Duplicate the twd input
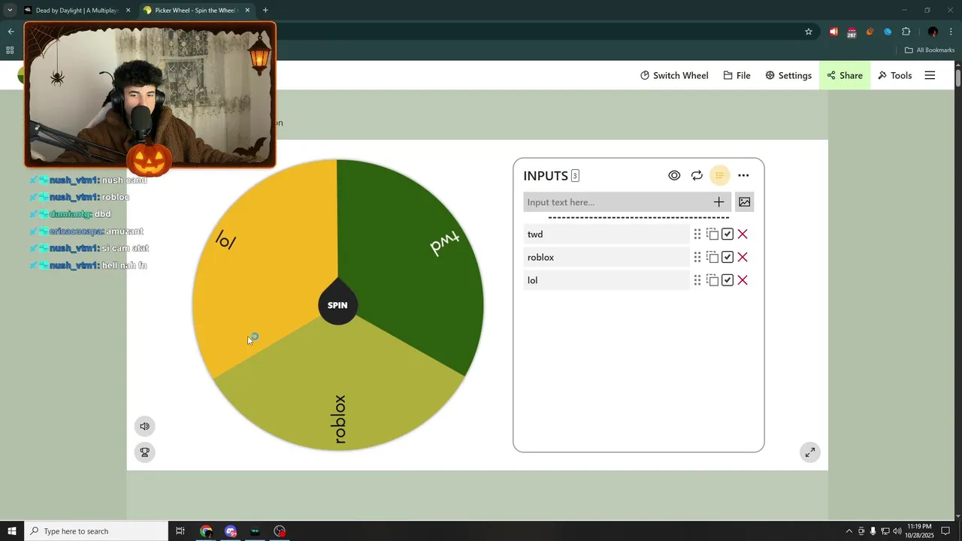 [x=712, y=234]
